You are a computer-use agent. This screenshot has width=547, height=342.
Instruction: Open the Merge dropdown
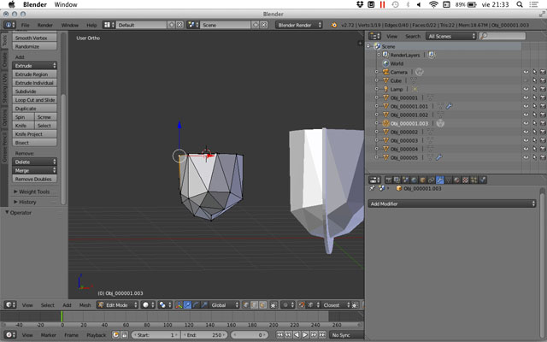click(x=34, y=171)
